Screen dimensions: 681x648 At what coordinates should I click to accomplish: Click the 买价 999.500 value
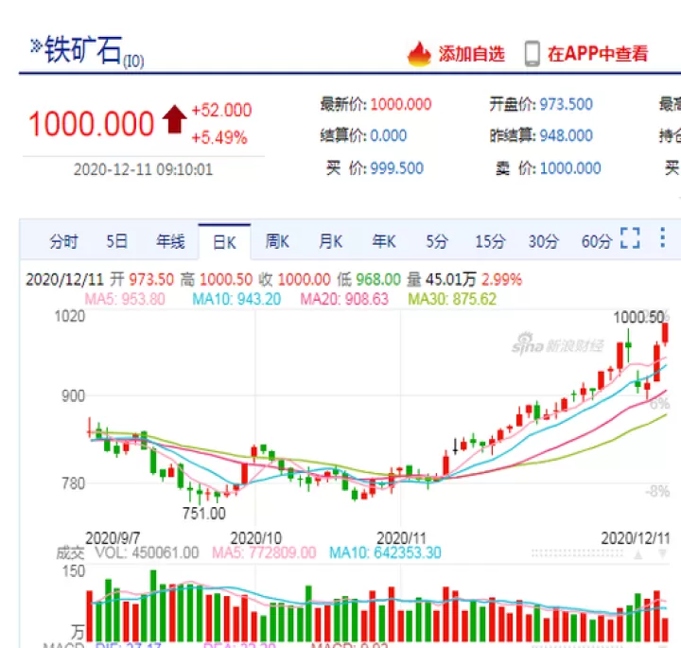click(396, 168)
